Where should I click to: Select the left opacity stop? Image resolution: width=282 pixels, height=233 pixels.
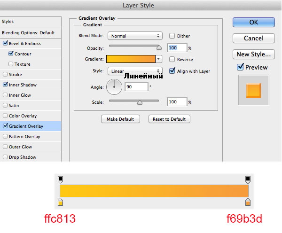(x=61, y=180)
